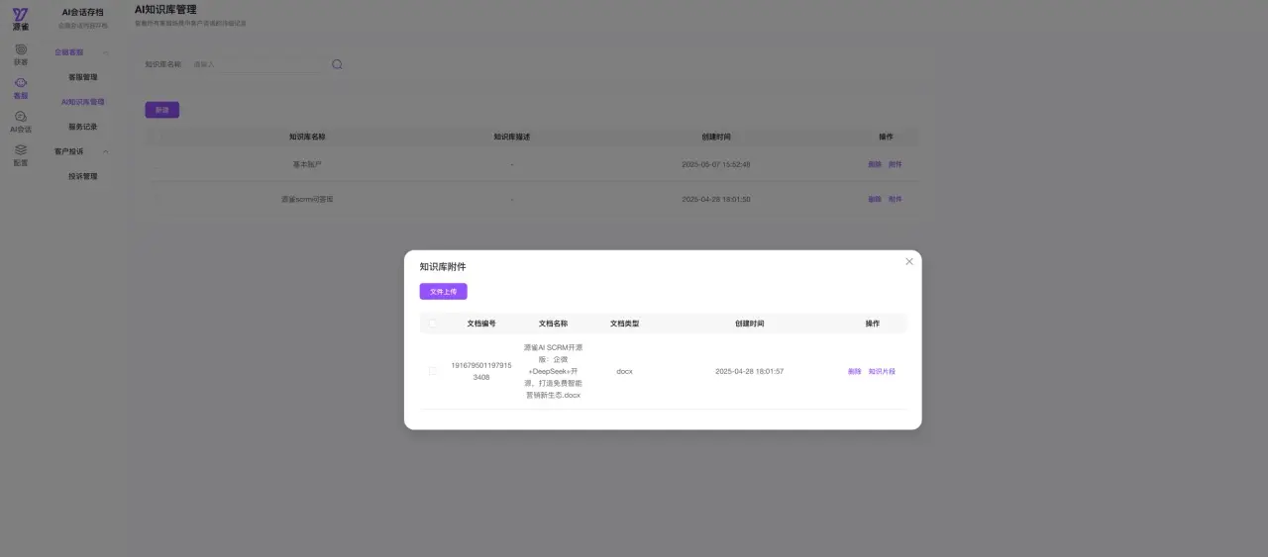This screenshot has width=1268, height=557.
Task: Check the box for document 1916795011979153408
Action: coord(433,371)
